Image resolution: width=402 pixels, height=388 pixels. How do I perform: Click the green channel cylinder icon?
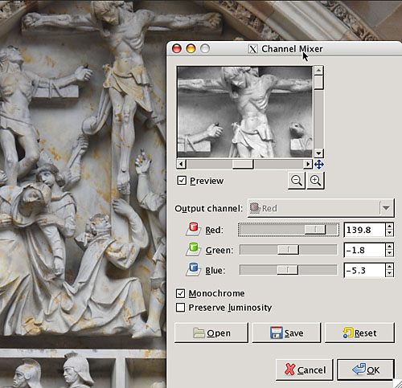click(193, 250)
